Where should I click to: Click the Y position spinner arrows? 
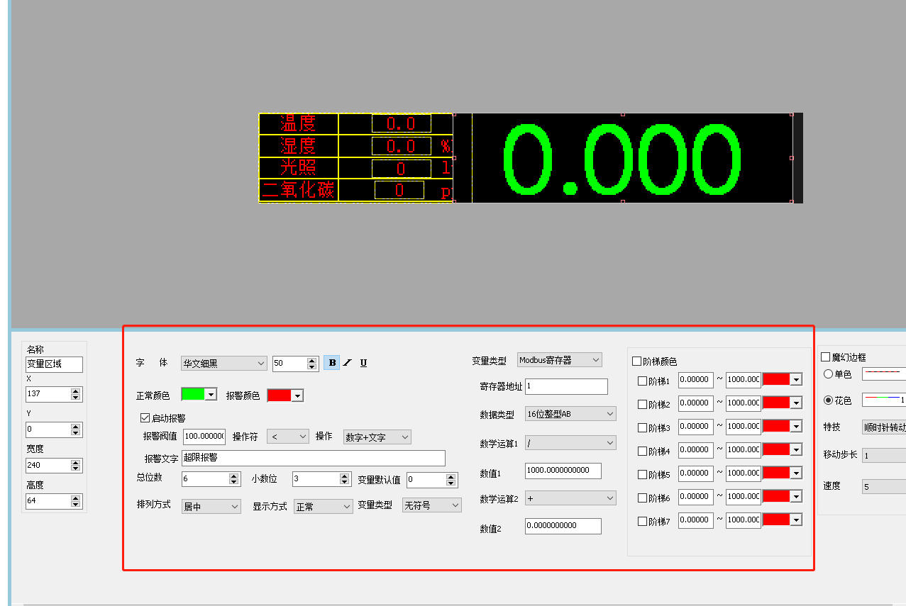click(x=76, y=430)
